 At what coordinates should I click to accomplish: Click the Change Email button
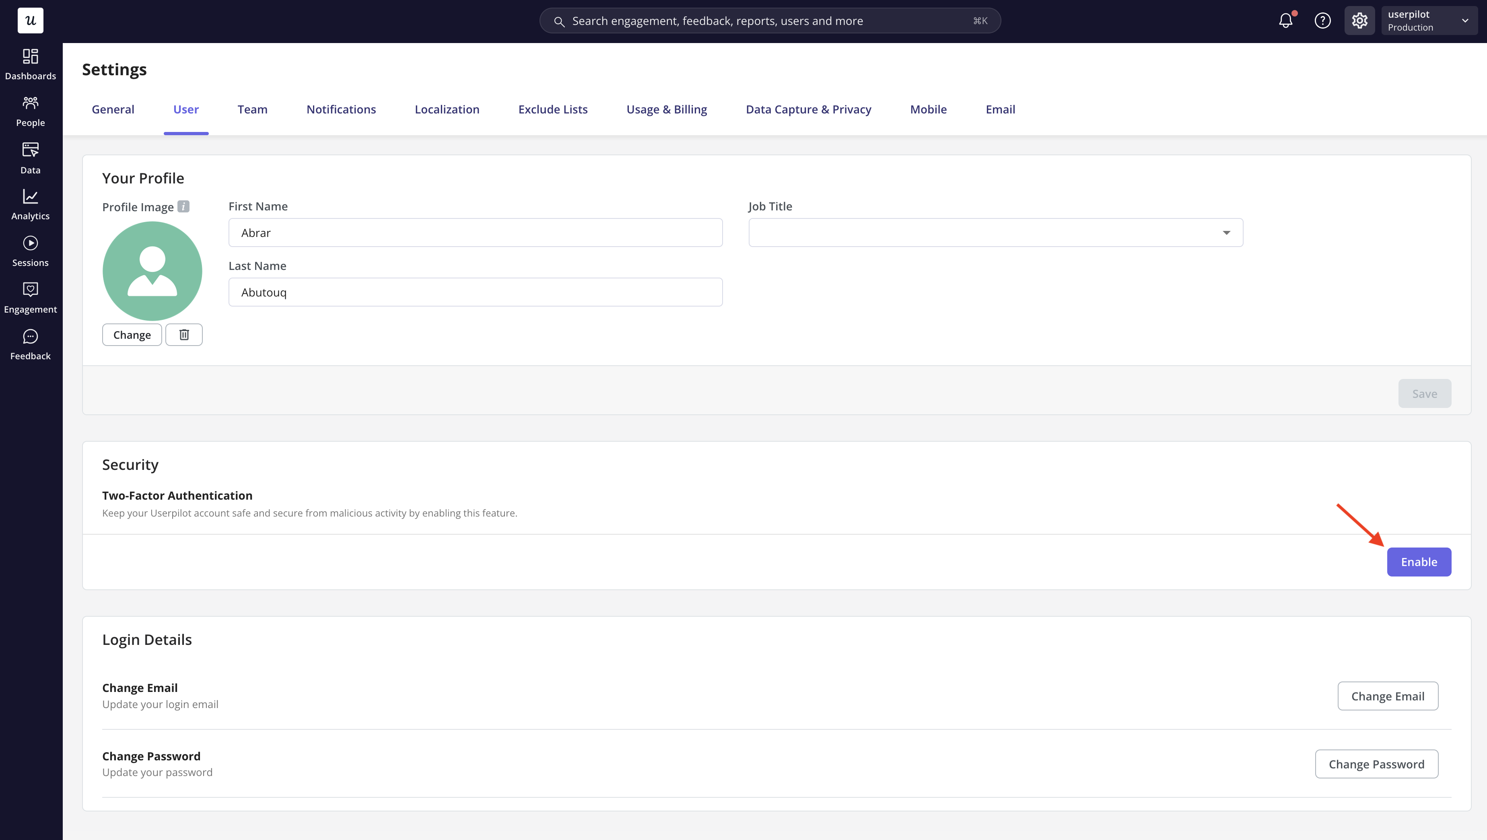(1387, 696)
